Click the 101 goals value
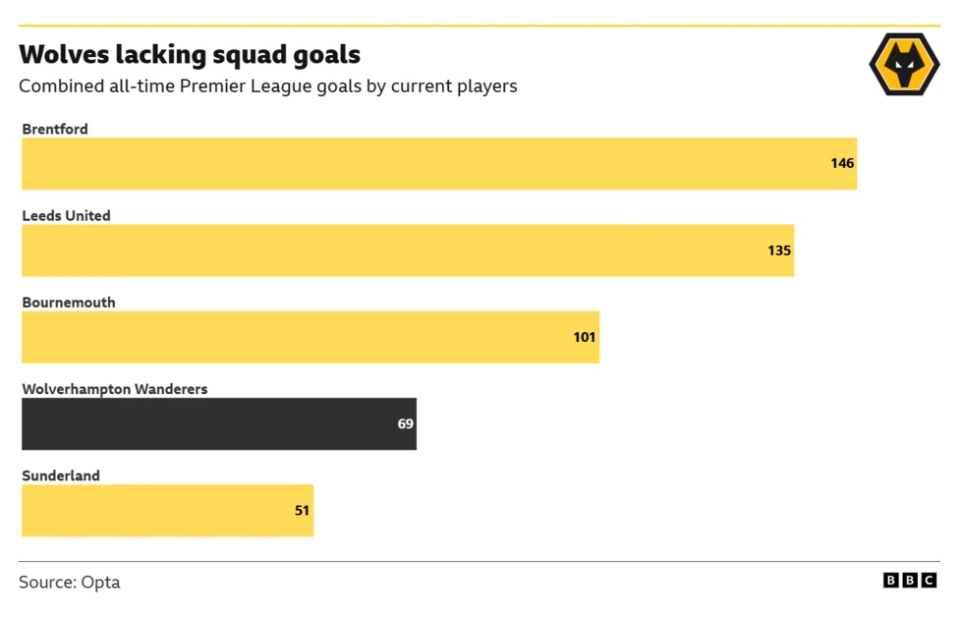Image resolution: width=959 pixels, height=619 pixels. pyautogui.click(x=585, y=337)
